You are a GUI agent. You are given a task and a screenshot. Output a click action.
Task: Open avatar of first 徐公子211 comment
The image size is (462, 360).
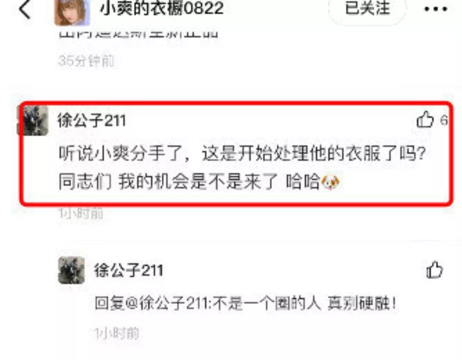tap(33, 120)
